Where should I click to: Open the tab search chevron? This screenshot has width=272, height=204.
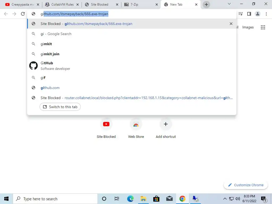[229, 4]
